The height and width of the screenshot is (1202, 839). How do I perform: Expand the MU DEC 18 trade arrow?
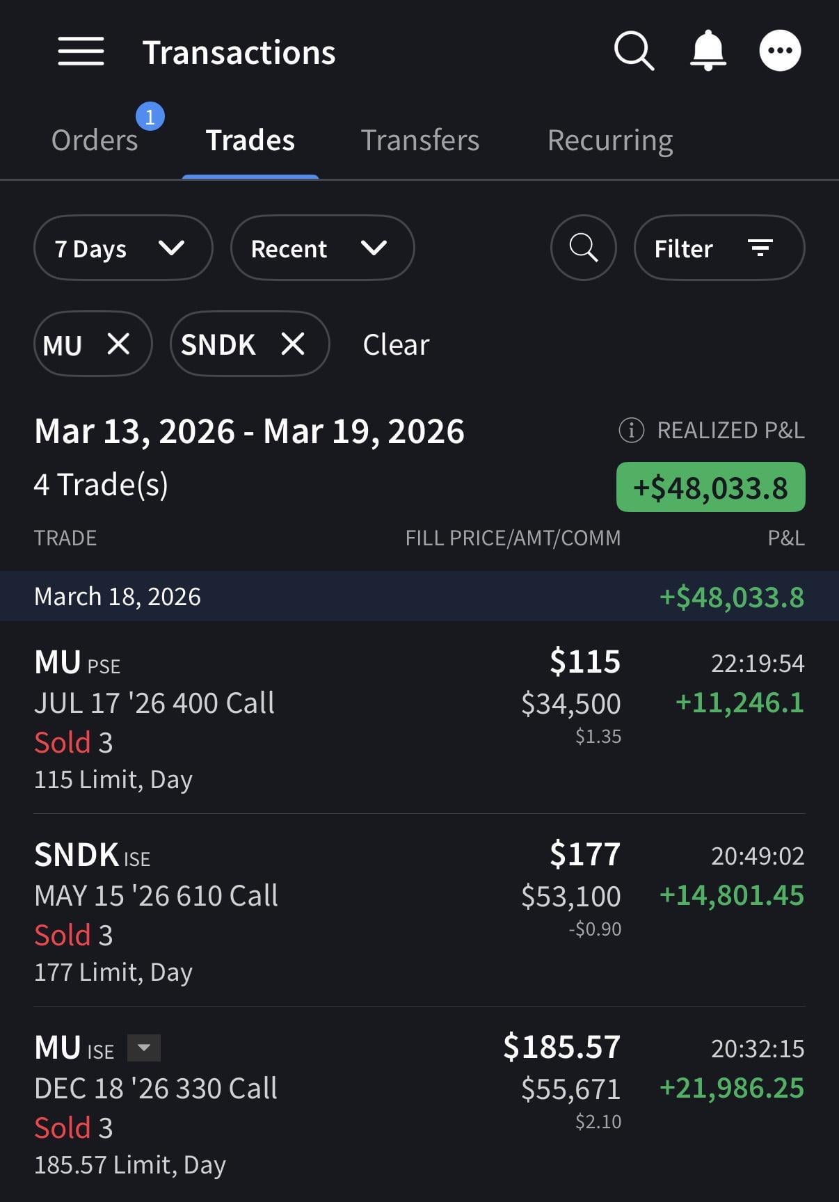point(144,1048)
